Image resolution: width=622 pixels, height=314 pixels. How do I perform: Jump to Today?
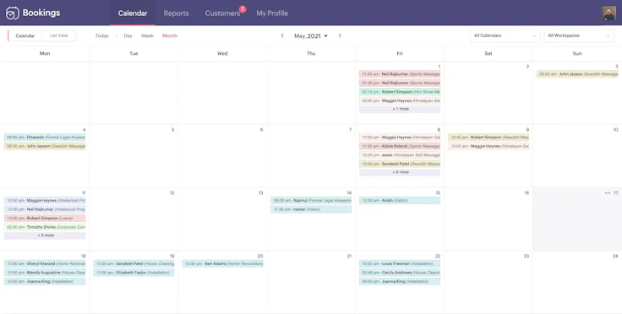[102, 35]
